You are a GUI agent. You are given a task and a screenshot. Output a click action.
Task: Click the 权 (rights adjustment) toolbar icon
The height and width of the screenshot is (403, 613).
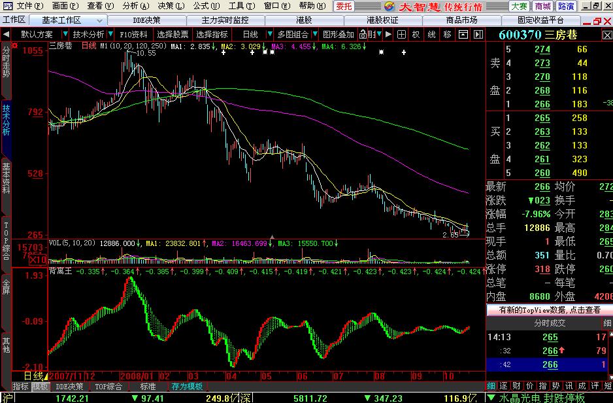(416, 35)
